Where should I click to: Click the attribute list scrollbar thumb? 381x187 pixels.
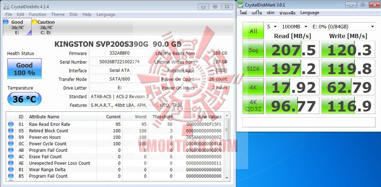(x=227, y=130)
